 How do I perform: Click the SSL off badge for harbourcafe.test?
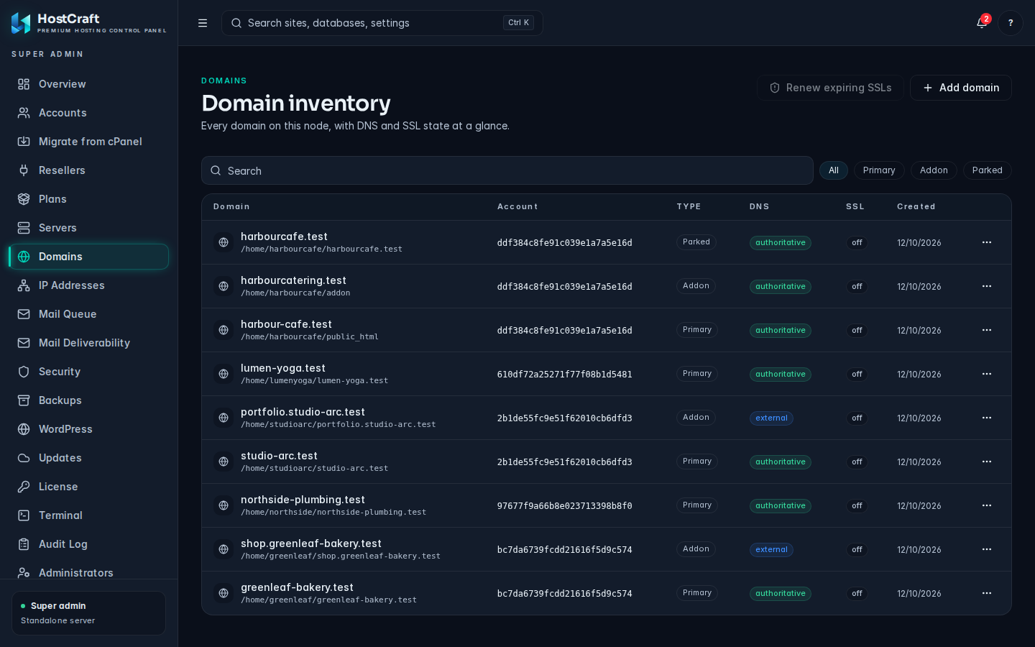(x=857, y=243)
